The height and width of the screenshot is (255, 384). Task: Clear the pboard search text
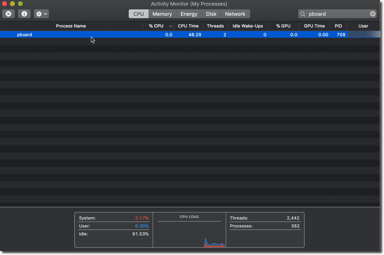point(372,14)
